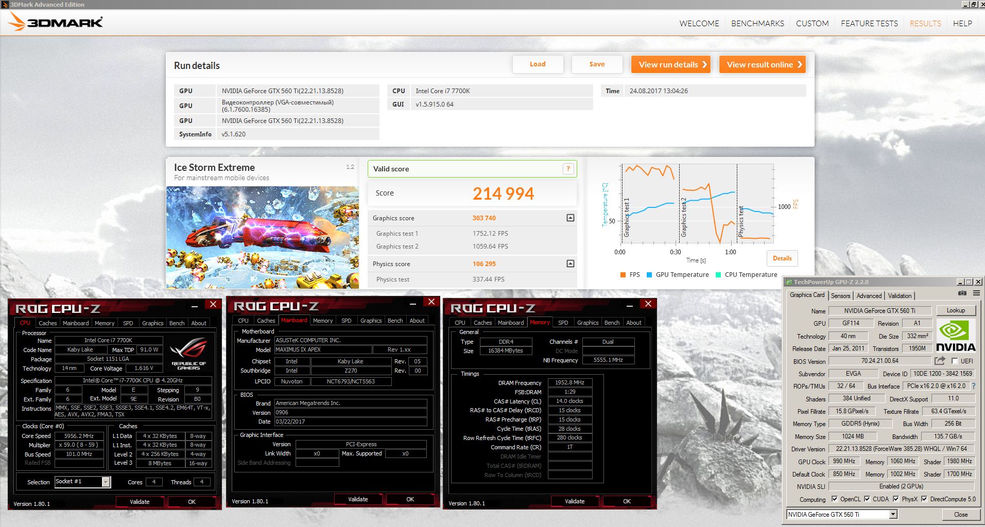Switch to the RESULTS page
The height and width of the screenshot is (527, 985).
click(x=925, y=23)
